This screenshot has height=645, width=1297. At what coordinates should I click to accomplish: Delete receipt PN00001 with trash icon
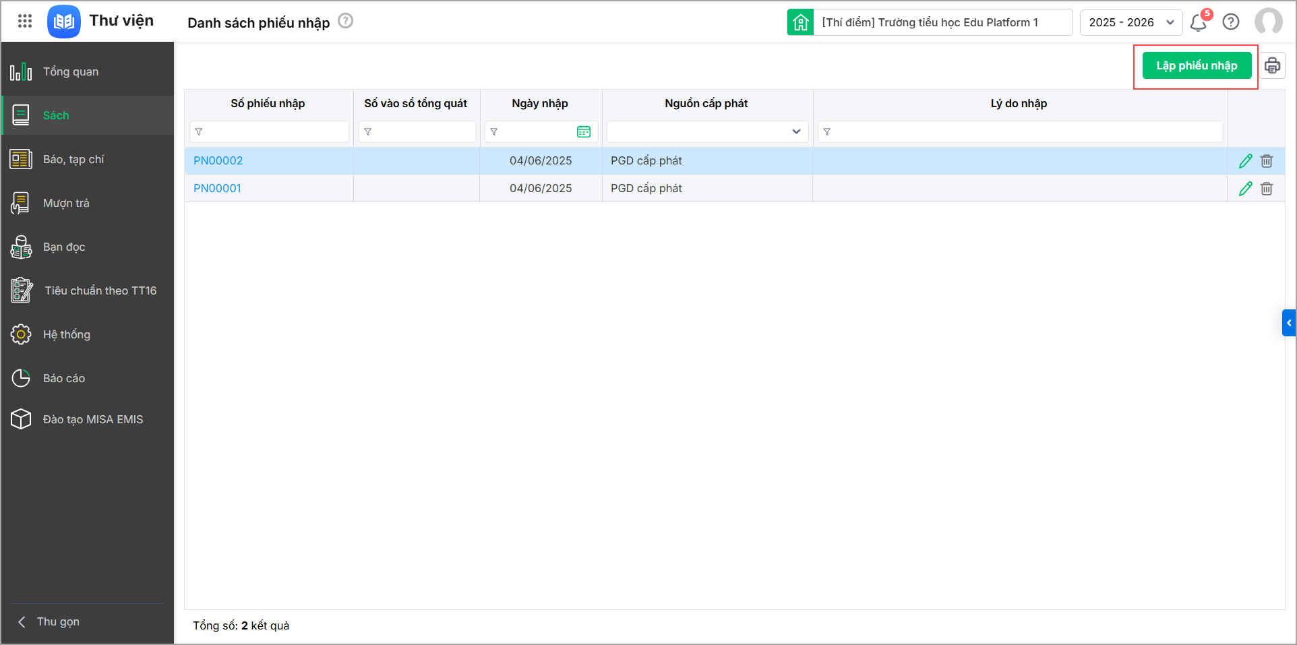coord(1267,189)
